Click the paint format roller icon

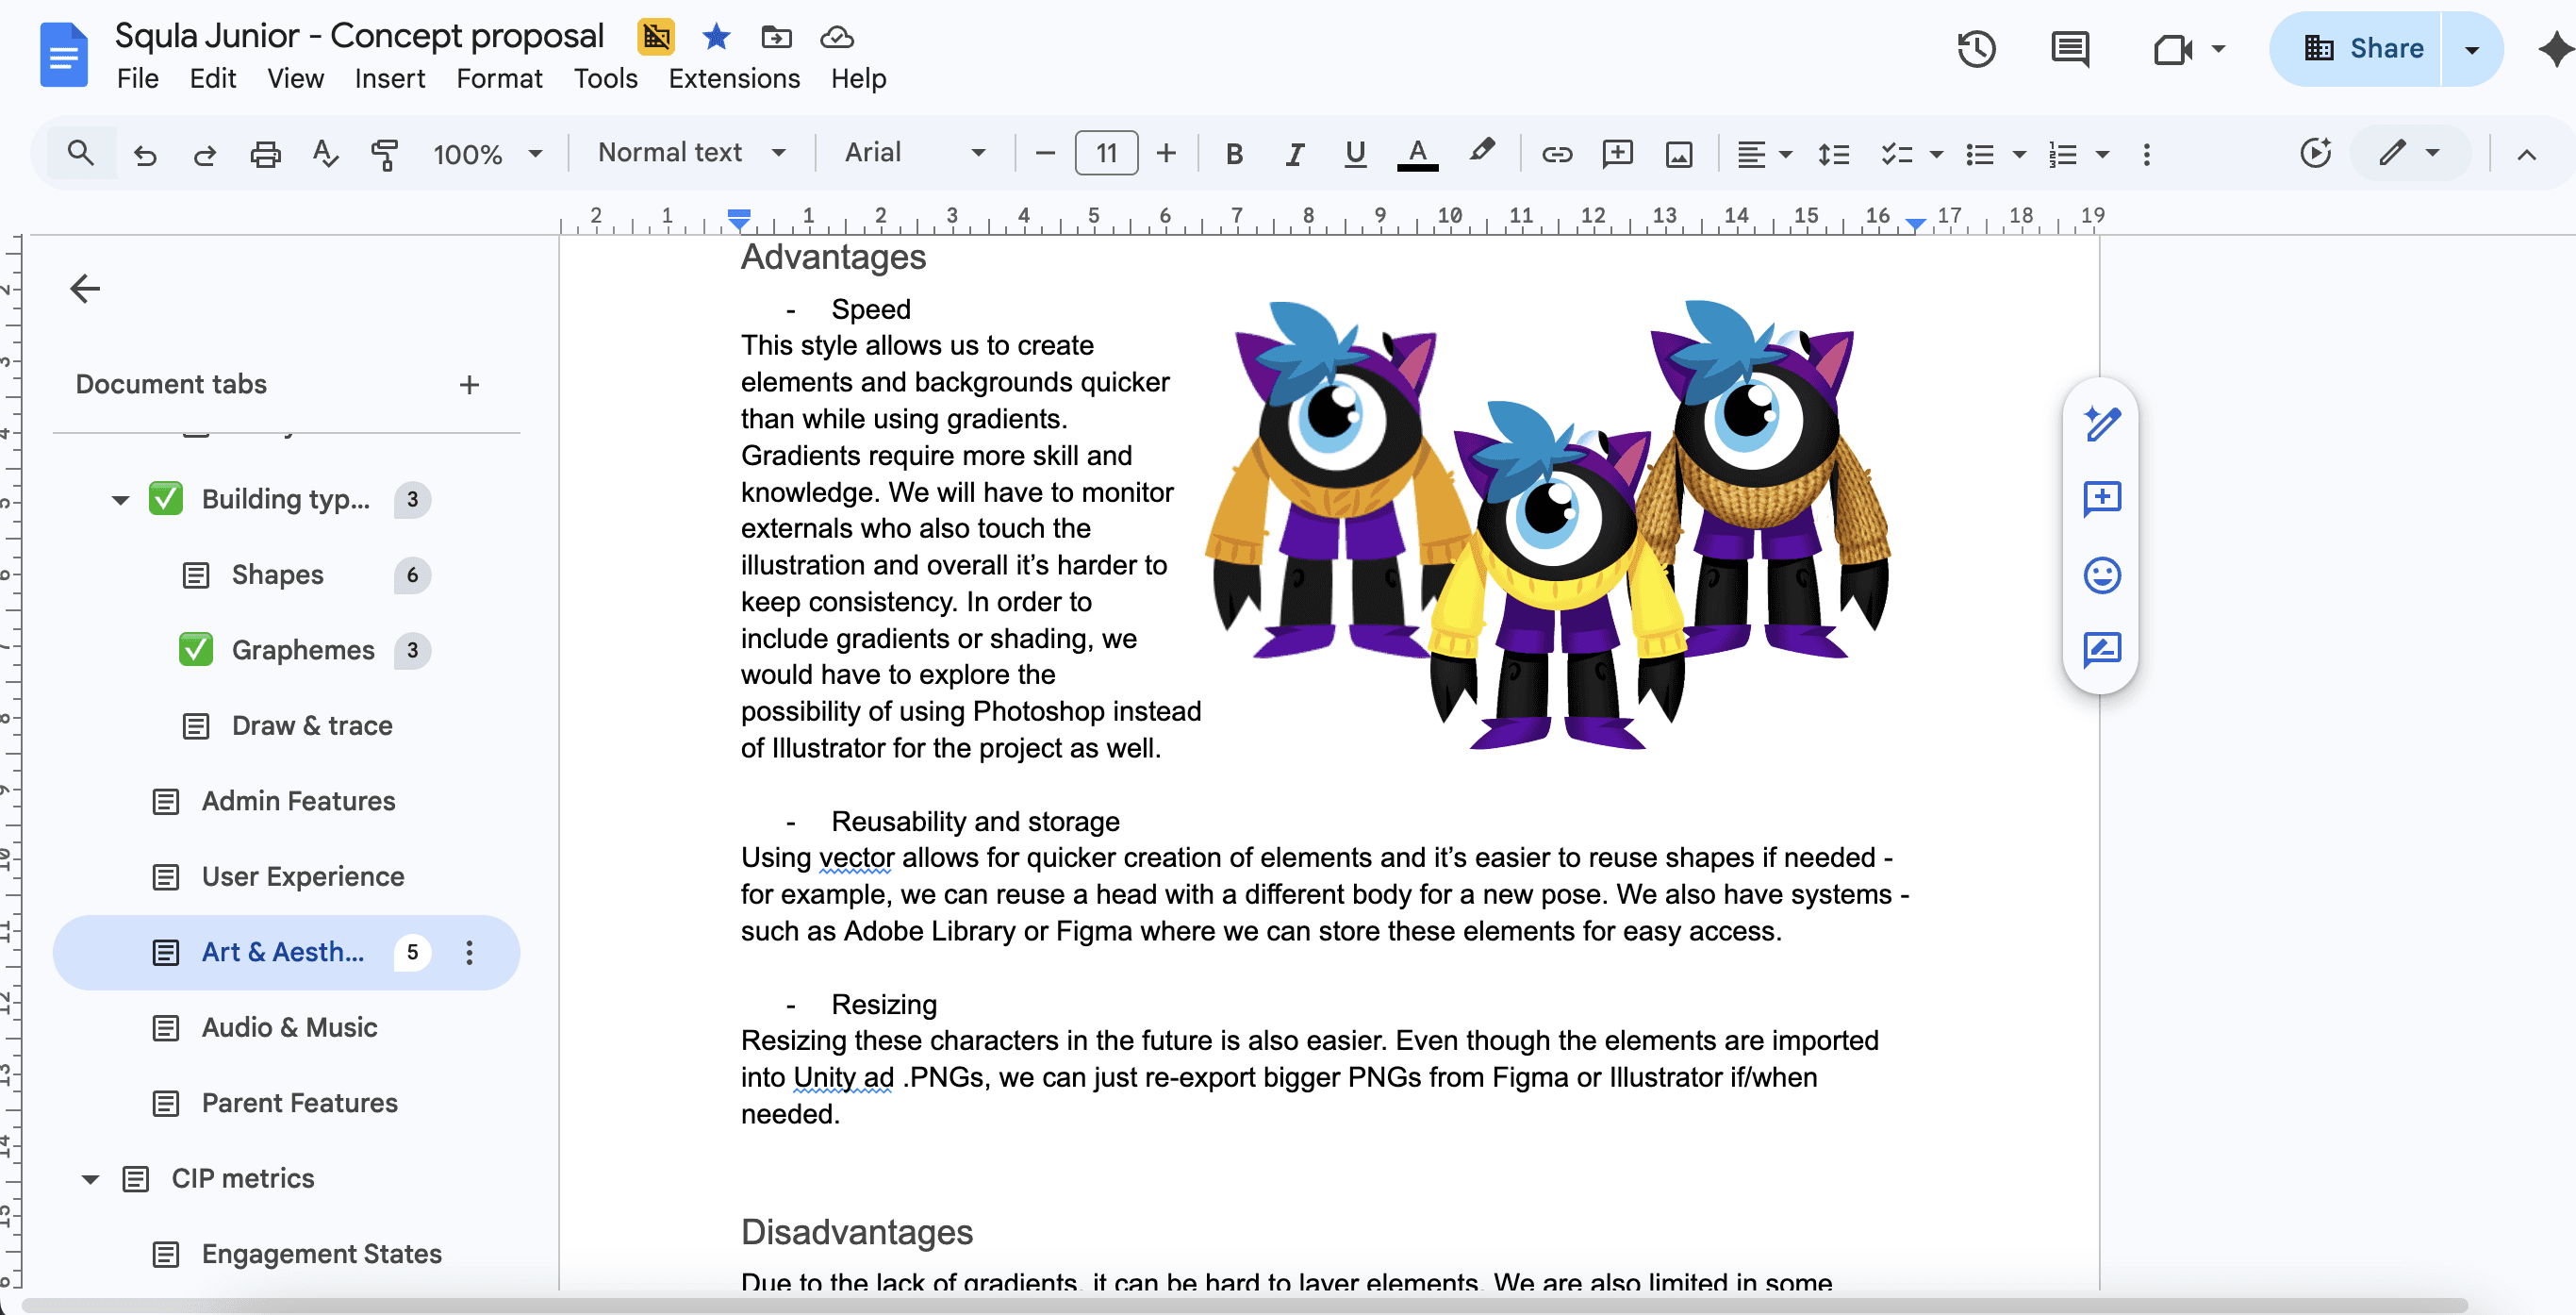coord(384,154)
